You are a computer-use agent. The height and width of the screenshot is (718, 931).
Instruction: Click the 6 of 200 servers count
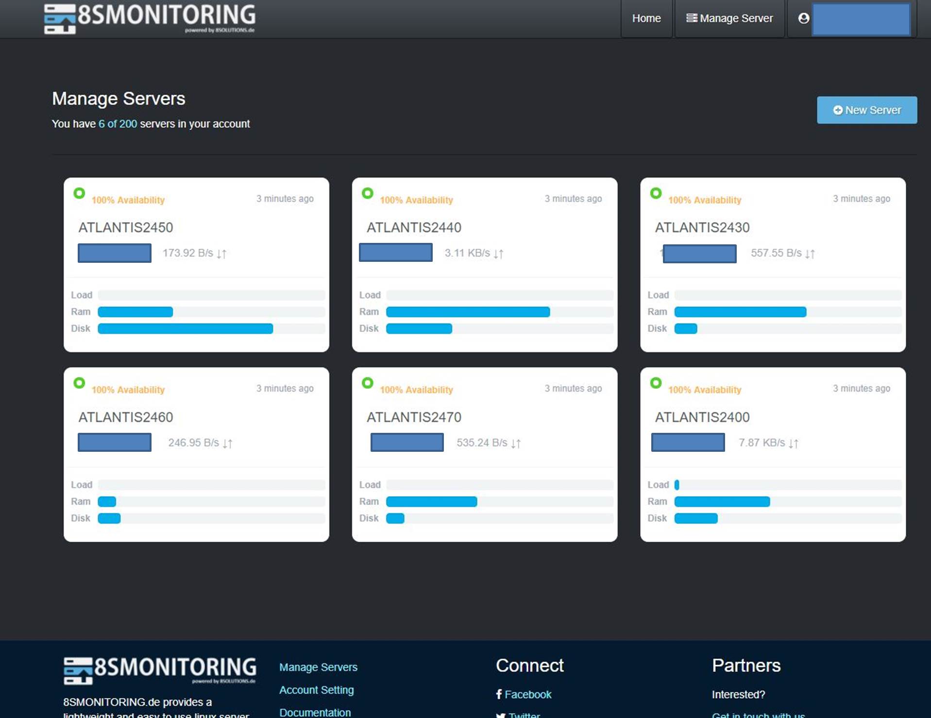pos(118,124)
